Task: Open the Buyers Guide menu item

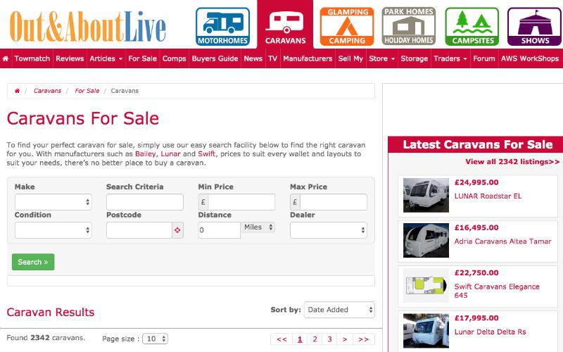Action: tap(215, 58)
